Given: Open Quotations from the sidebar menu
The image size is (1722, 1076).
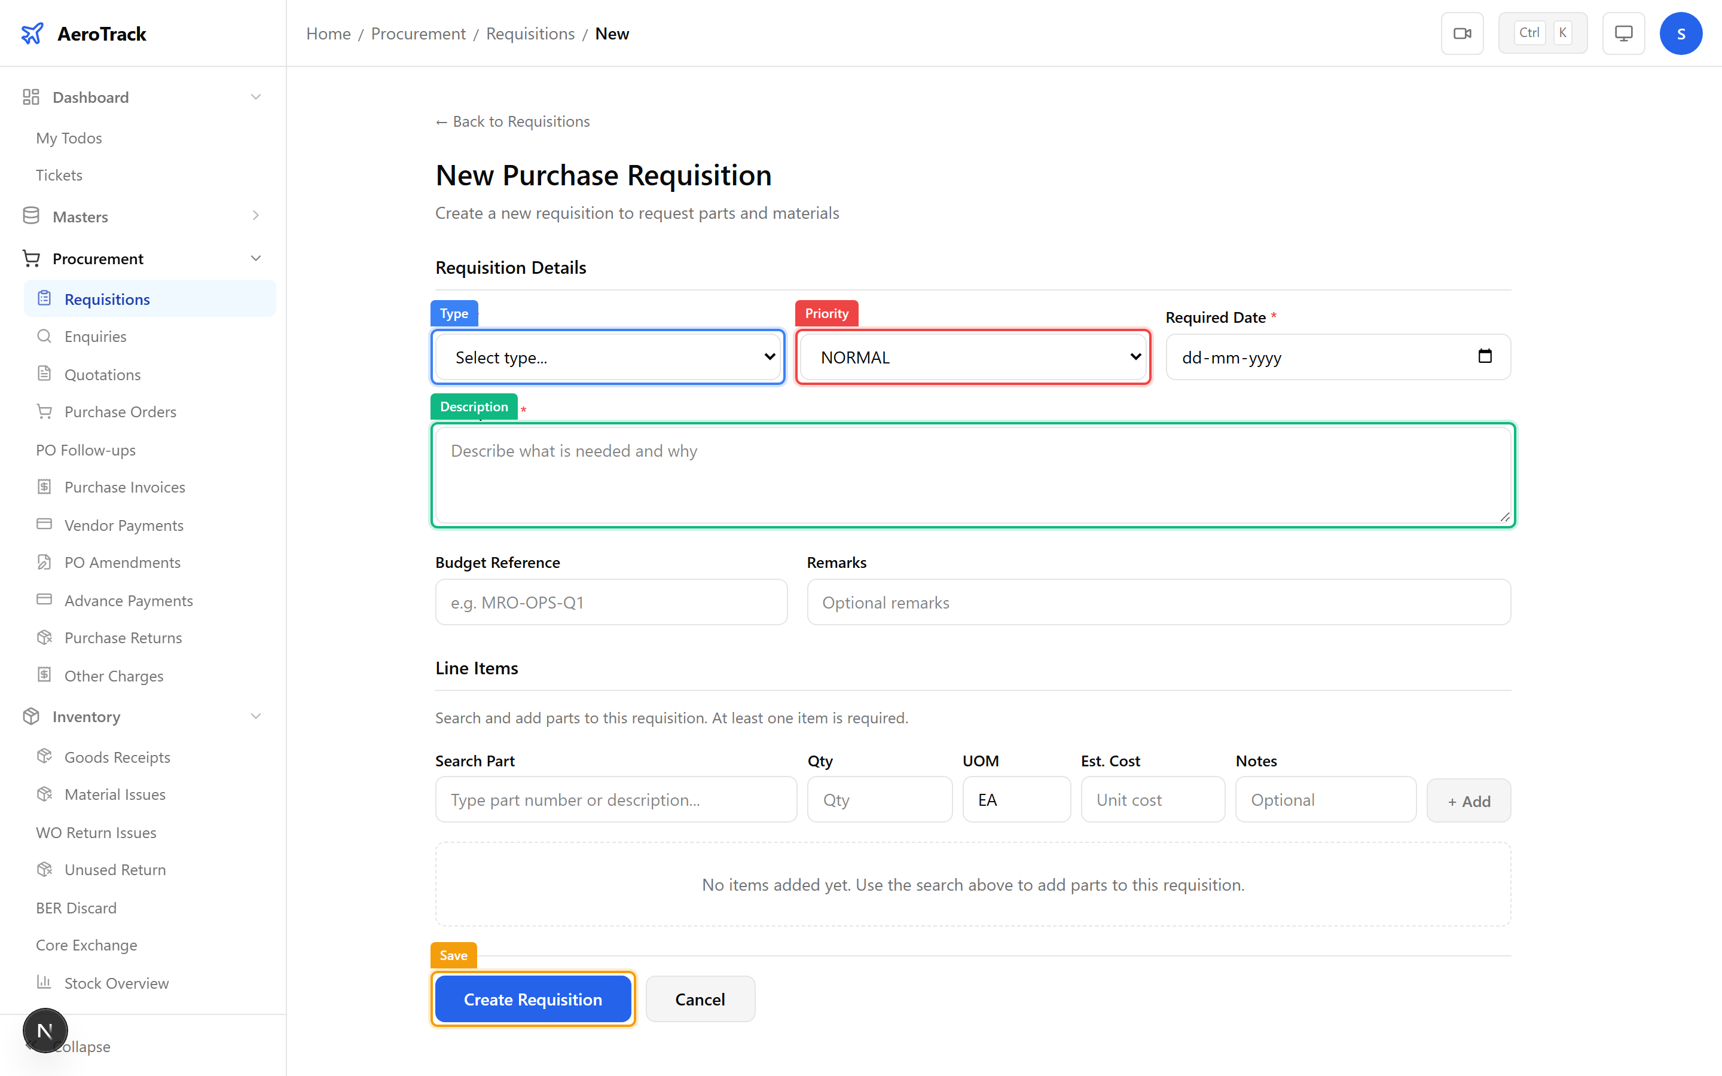Looking at the screenshot, I should point(102,374).
